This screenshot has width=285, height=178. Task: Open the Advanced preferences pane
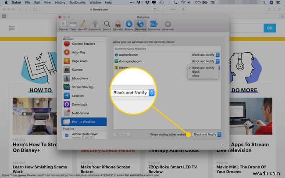[167, 25]
